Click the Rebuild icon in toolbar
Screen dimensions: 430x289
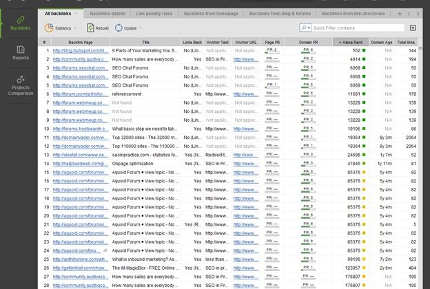click(x=90, y=28)
